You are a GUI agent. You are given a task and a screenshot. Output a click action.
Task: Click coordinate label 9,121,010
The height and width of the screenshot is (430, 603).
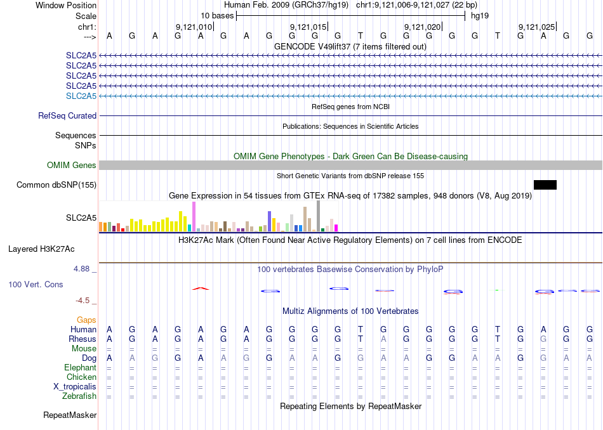[194, 27]
